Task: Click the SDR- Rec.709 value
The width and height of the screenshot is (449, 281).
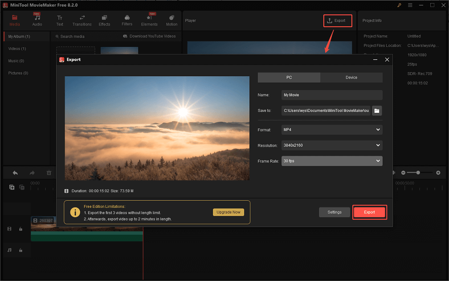Action: pyautogui.click(x=420, y=74)
